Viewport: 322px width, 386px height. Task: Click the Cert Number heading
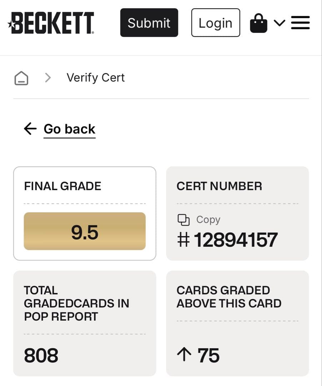click(x=219, y=186)
